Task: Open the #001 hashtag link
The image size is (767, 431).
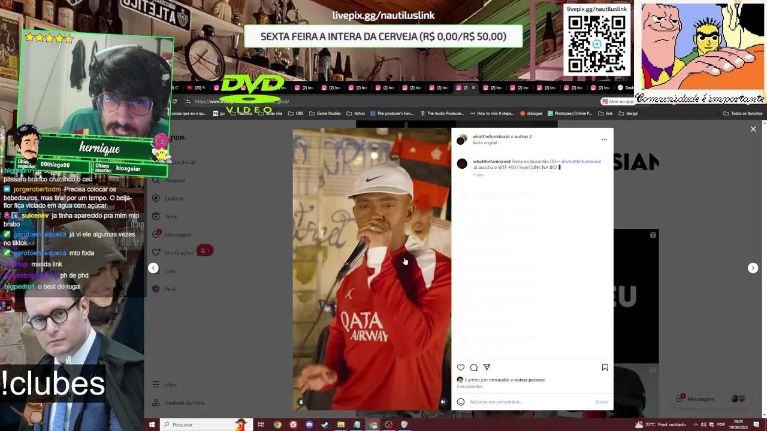Action: 513,168
